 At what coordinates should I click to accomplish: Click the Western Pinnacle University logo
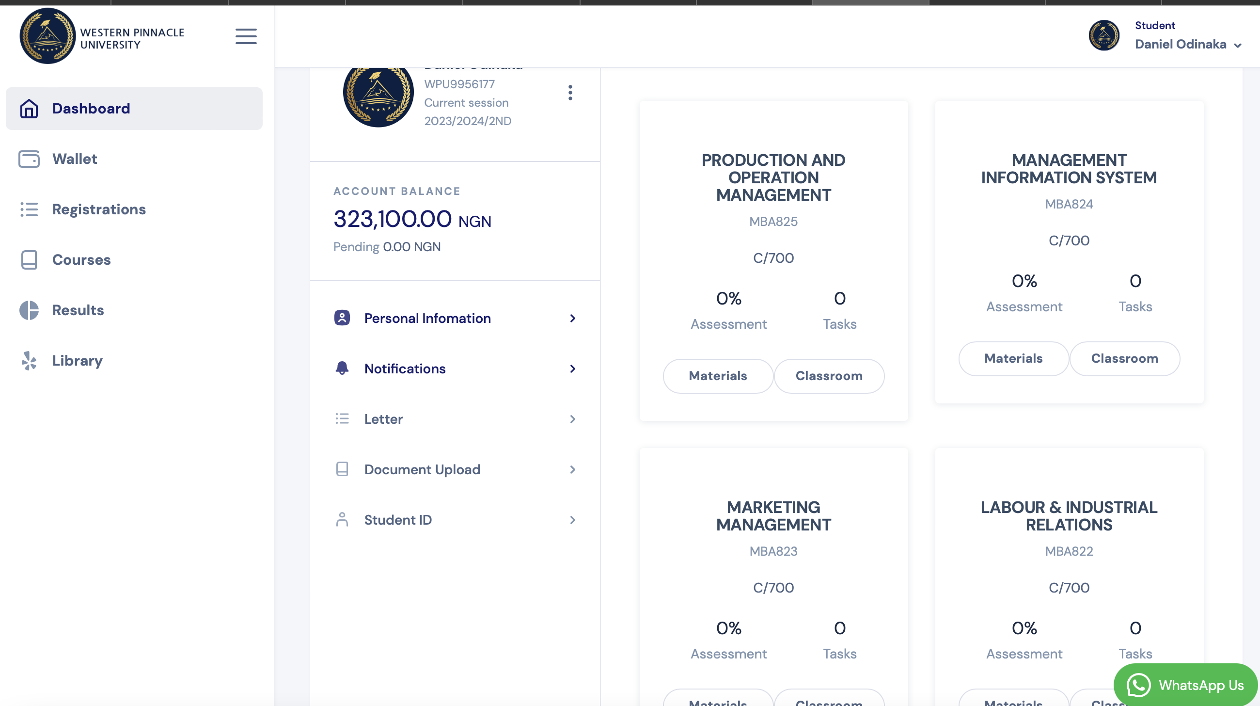click(48, 36)
